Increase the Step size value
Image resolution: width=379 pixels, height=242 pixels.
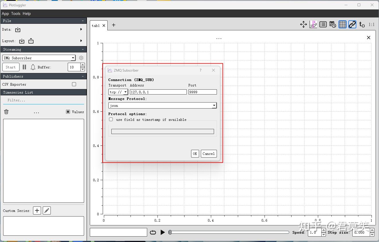point(372,230)
